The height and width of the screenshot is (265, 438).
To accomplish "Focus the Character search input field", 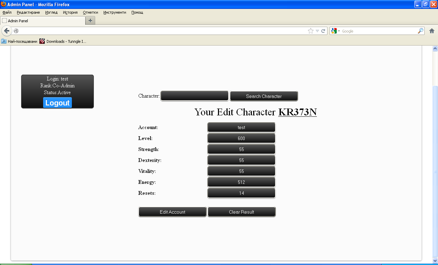I will tap(195, 96).
